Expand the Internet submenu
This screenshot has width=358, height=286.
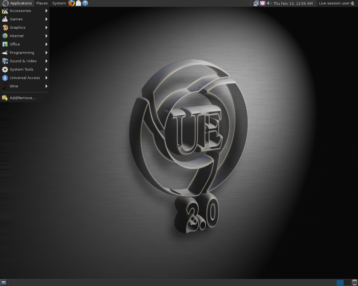[25, 36]
